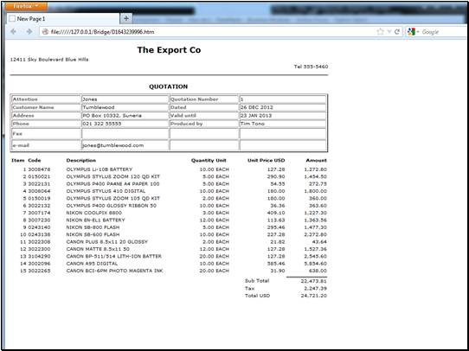
Task: Click the date 26 DEC 2012
Action: point(257,107)
